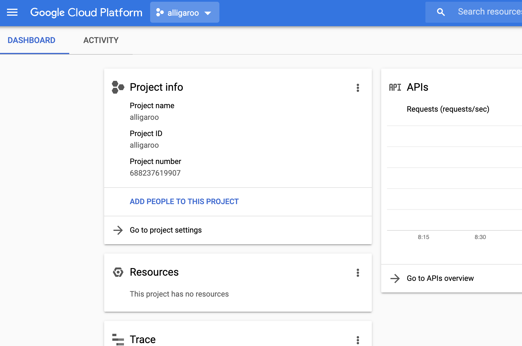Click the Project ID label
Screen dimensions: 522x346
click(x=146, y=133)
